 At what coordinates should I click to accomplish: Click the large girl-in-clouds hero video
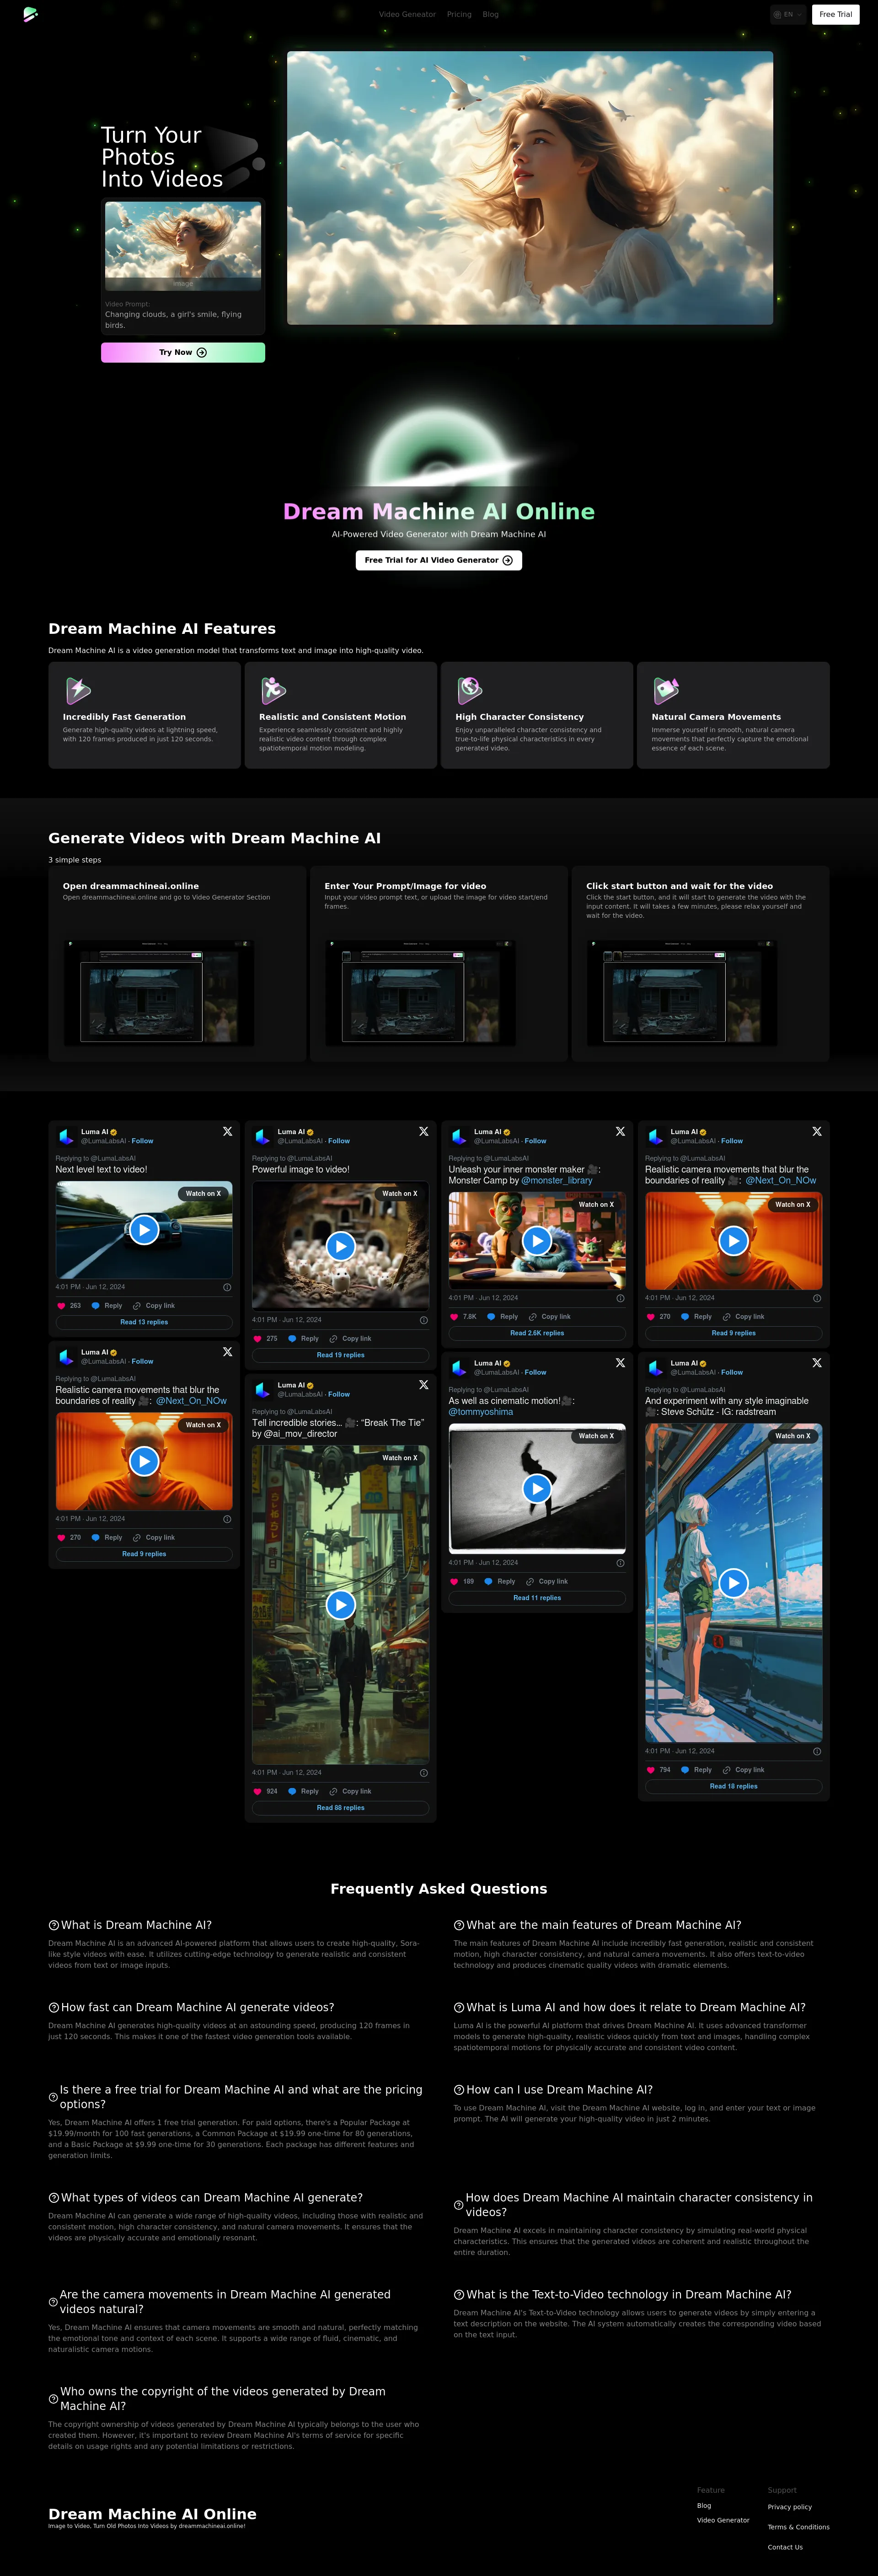click(x=530, y=188)
